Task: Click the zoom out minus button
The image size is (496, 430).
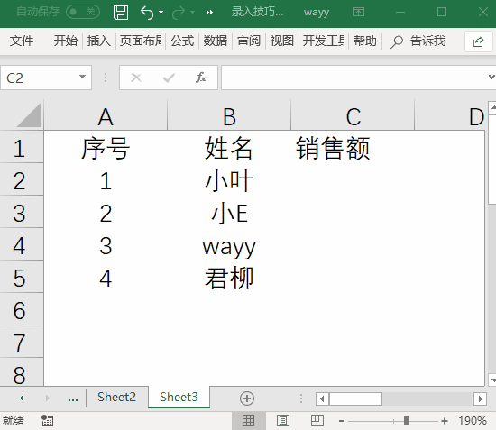Action: [342, 421]
